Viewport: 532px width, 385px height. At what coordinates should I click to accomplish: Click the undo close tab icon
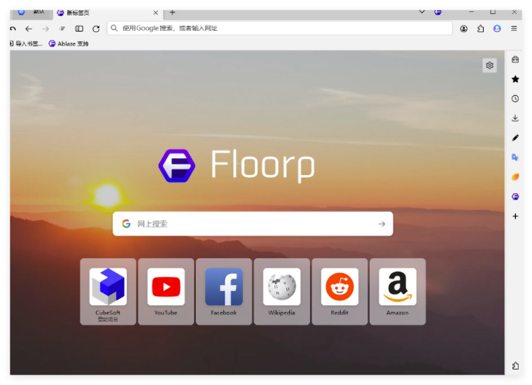(13, 29)
